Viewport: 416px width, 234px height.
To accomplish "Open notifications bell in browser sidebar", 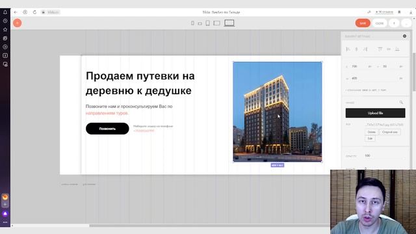I will (5, 12).
